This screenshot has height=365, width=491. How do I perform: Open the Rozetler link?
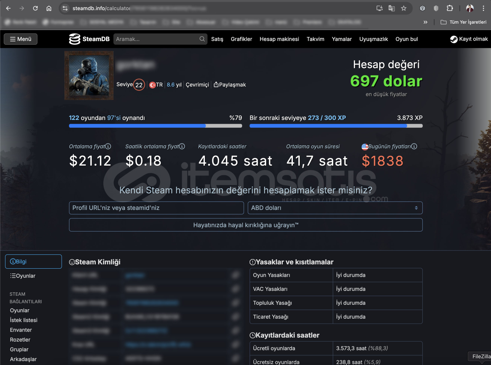pos(20,340)
